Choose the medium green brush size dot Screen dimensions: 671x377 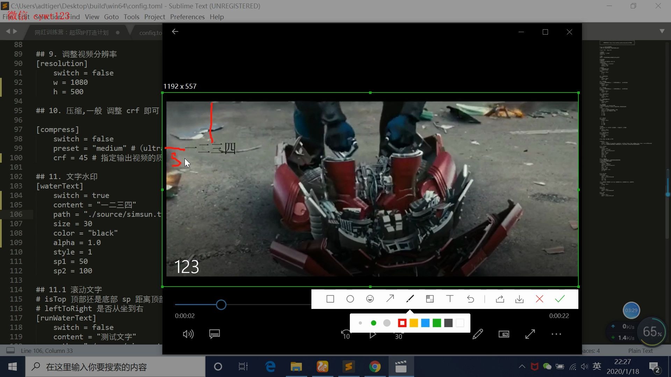[373, 323]
